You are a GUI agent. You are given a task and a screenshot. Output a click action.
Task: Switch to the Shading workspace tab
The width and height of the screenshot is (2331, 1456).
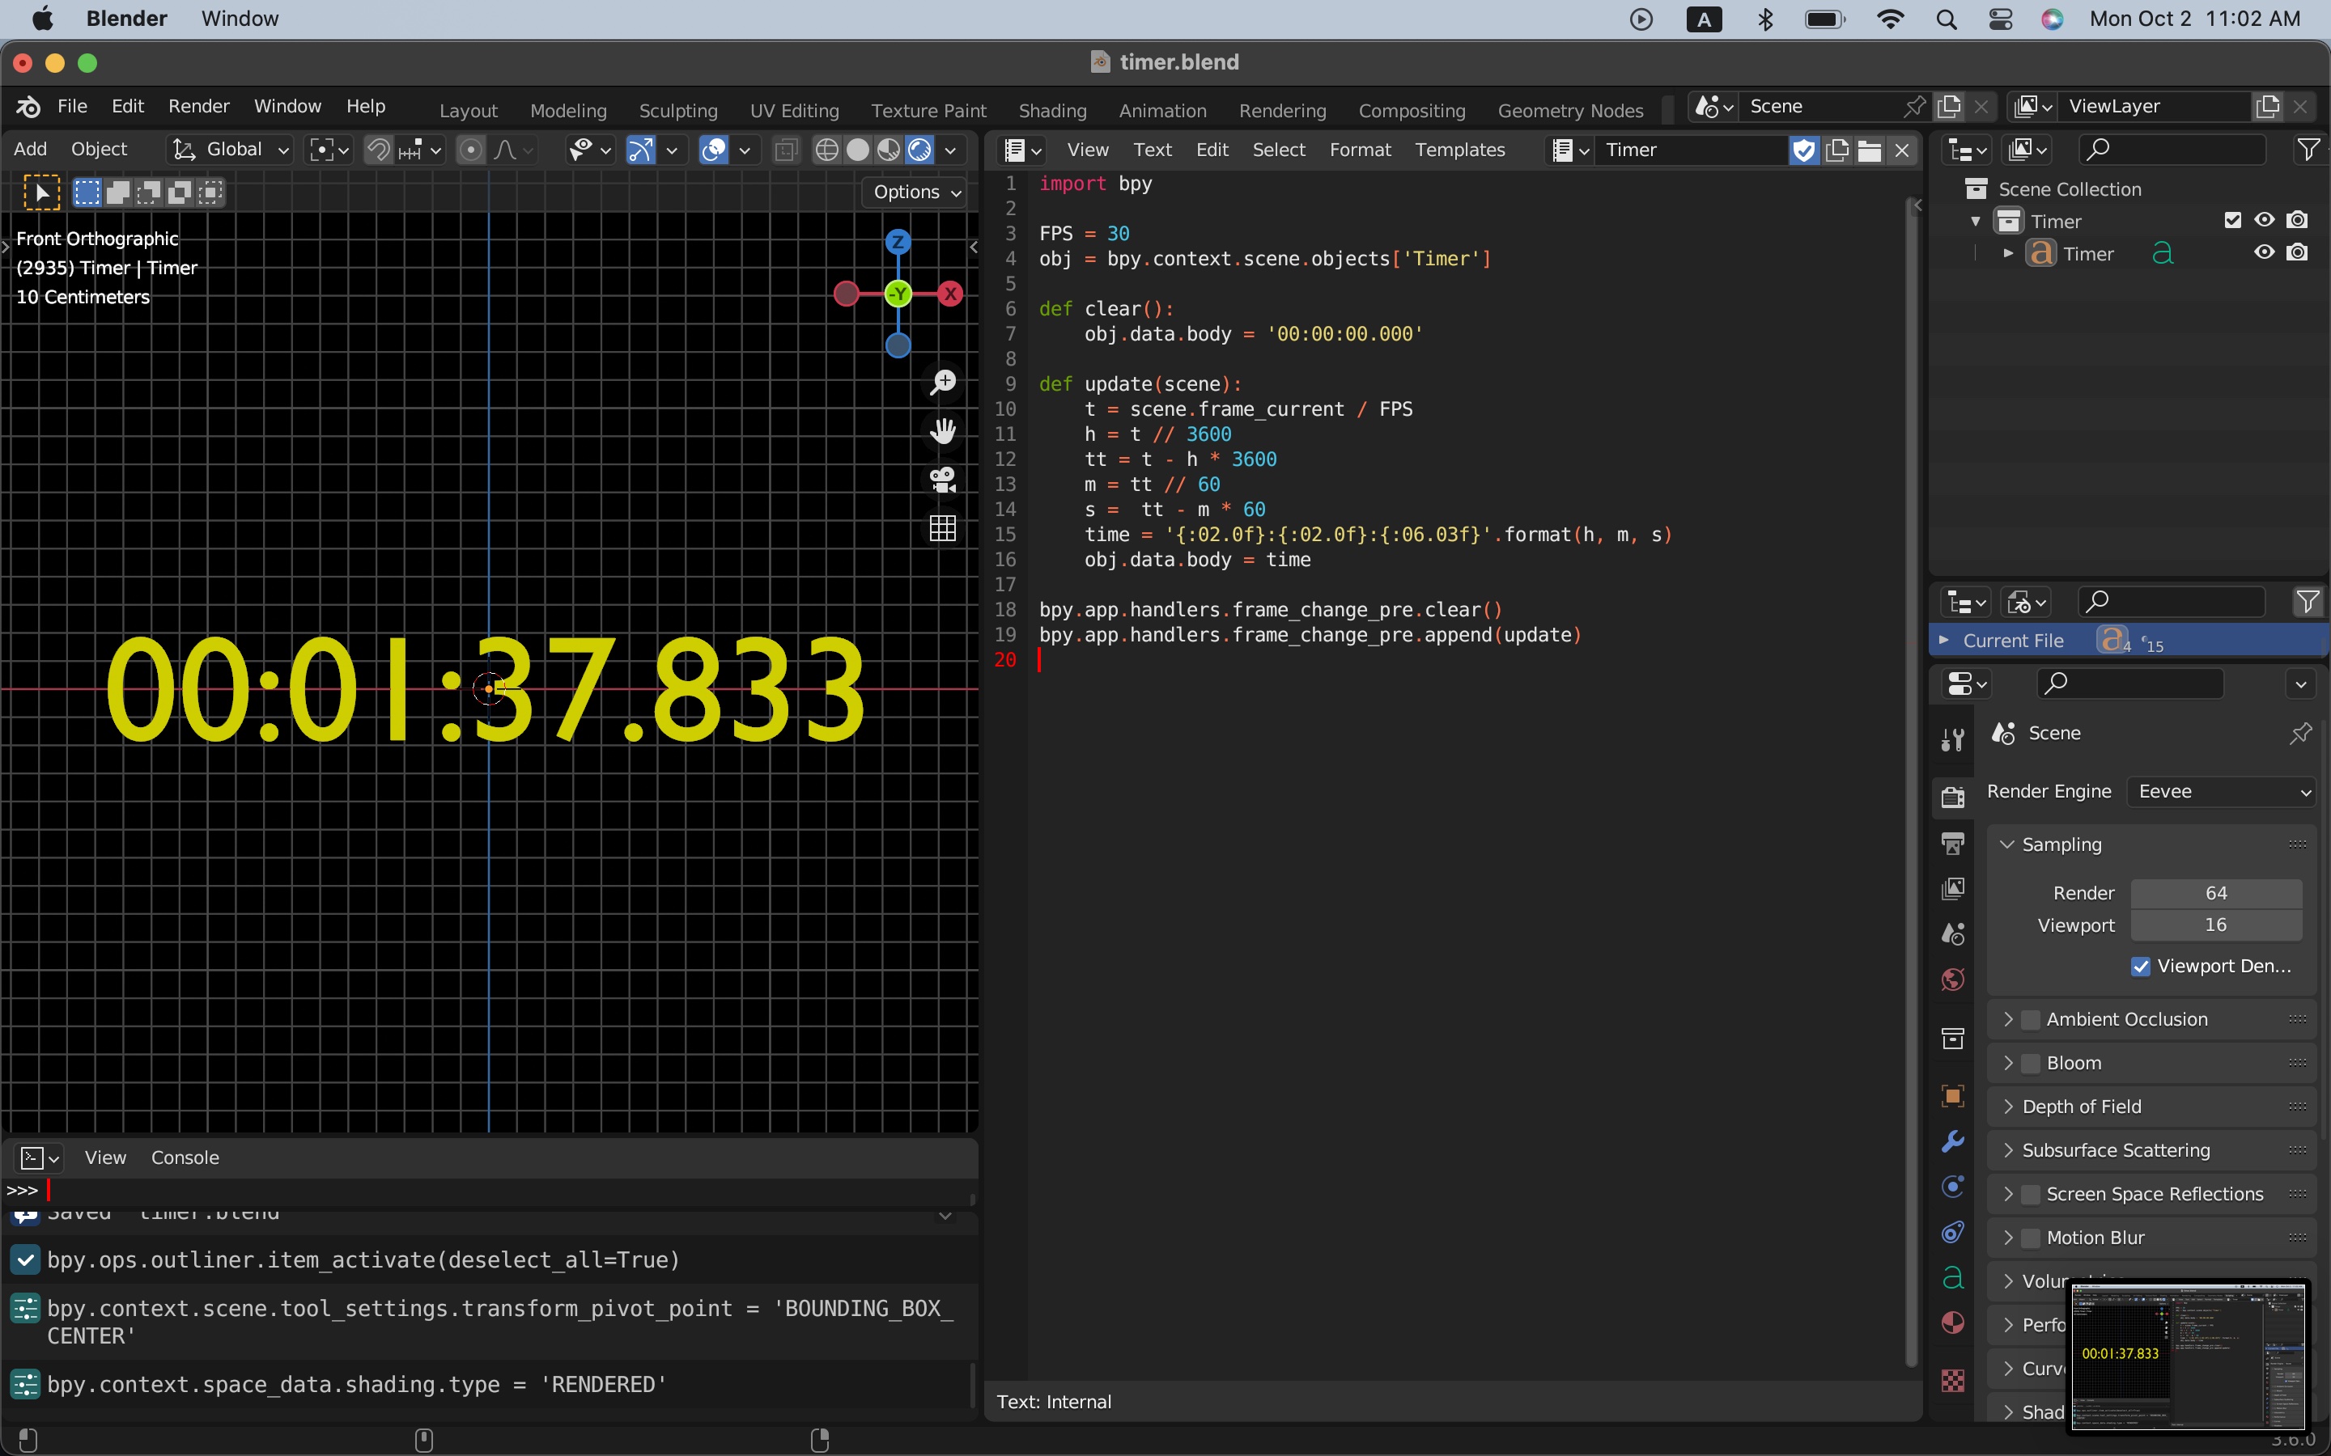[x=1052, y=111]
